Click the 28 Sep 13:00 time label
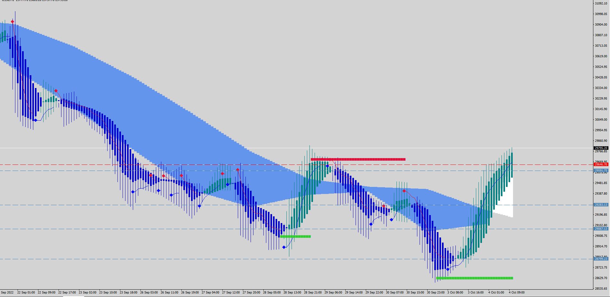The image size is (610, 297). (292, 293)
